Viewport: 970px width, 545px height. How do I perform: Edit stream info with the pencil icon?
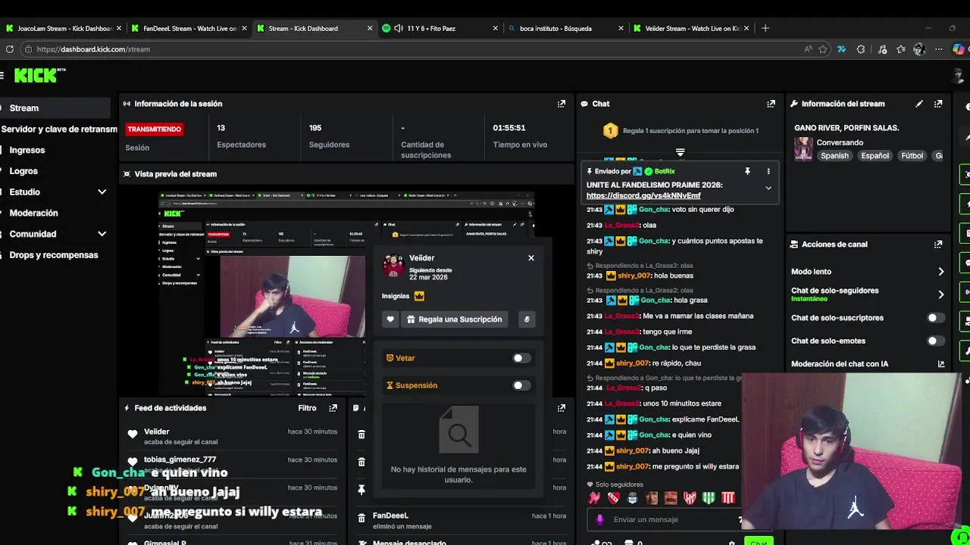919,104
